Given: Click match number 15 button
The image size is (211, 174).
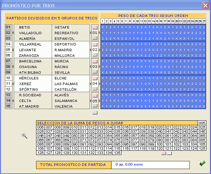Looking at the screenshot, I should 8,106.
